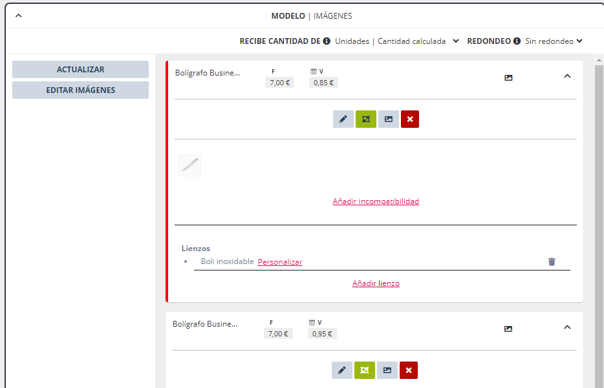Viewport: 604px width, 388px height.
Task: Click trash icon next to Boli inoxidable
Action: (552, 261)
